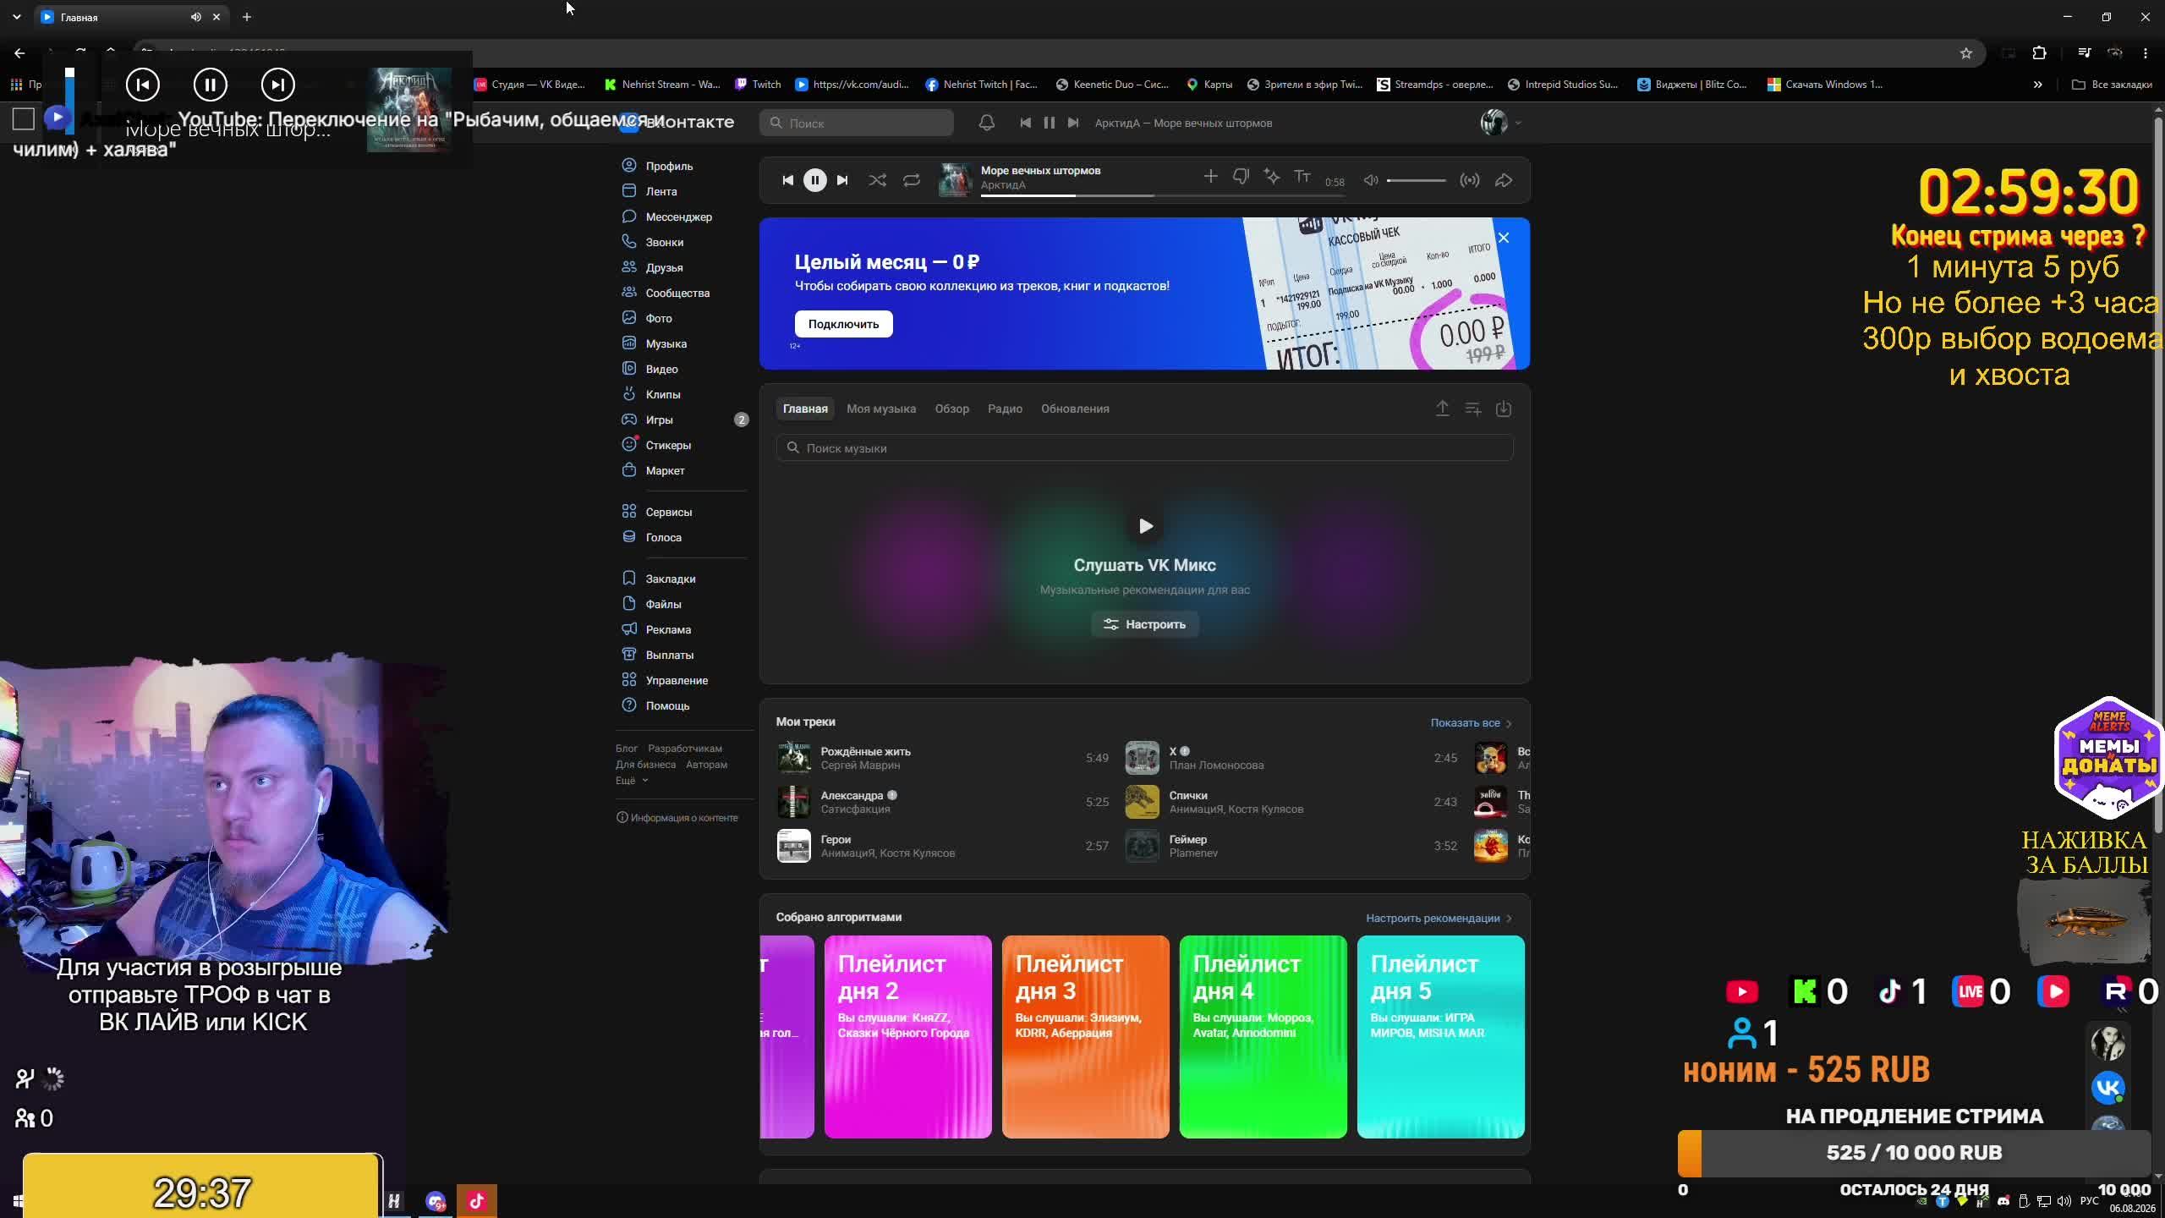Image resolution: width=2165 pixels, height=1218 pixels.
Task: Select the Главная music tab
Action: pos(804,409)
